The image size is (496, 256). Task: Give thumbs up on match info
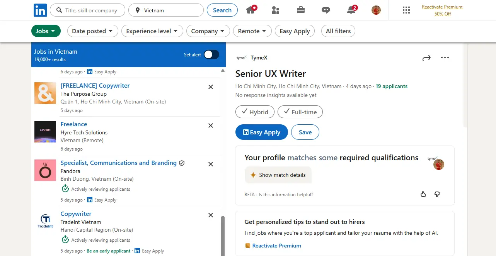coord(423,194)
